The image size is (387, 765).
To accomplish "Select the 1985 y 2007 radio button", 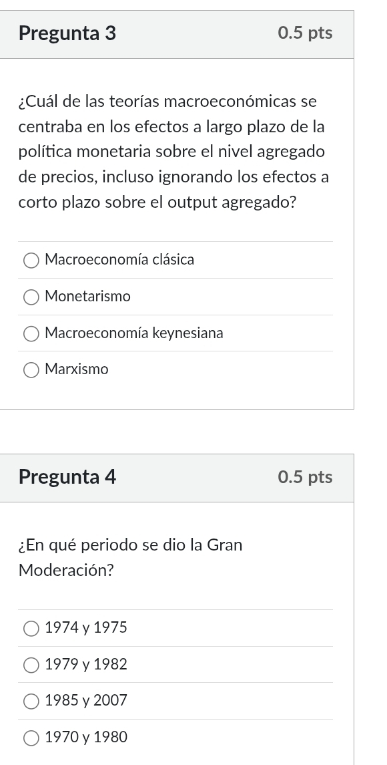I will pyautogui.click(x=30, y=701).
